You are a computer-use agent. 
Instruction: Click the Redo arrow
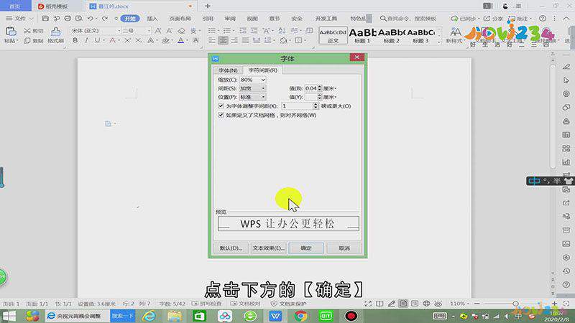point(105,19)
